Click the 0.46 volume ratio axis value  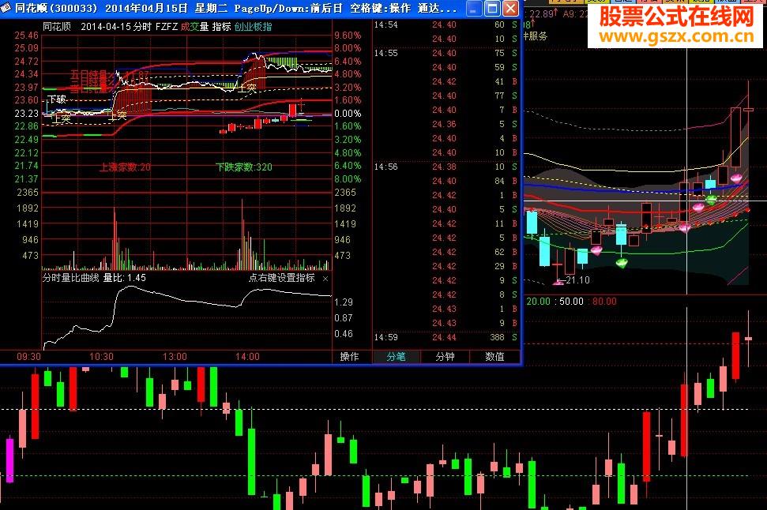pos(344,333)
